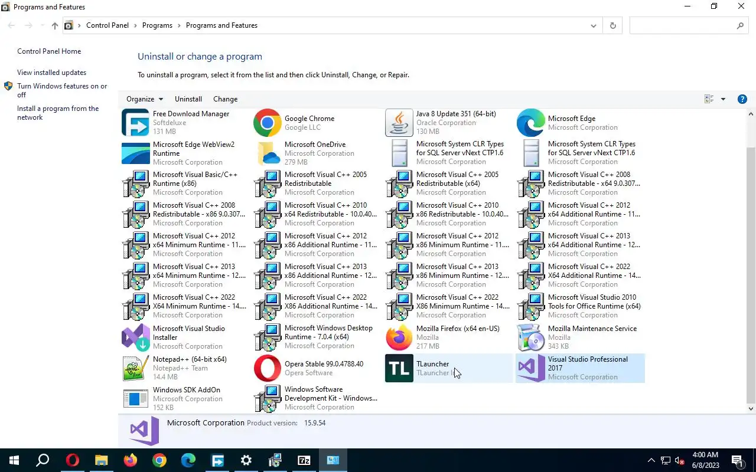Click the Uninstall toolbar button
Image resolution: width=756 pixels, height=472 pixels.
pyautogui.click(x=188, y=99)
